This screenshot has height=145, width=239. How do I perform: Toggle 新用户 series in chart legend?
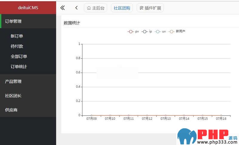tap(177, 32)
